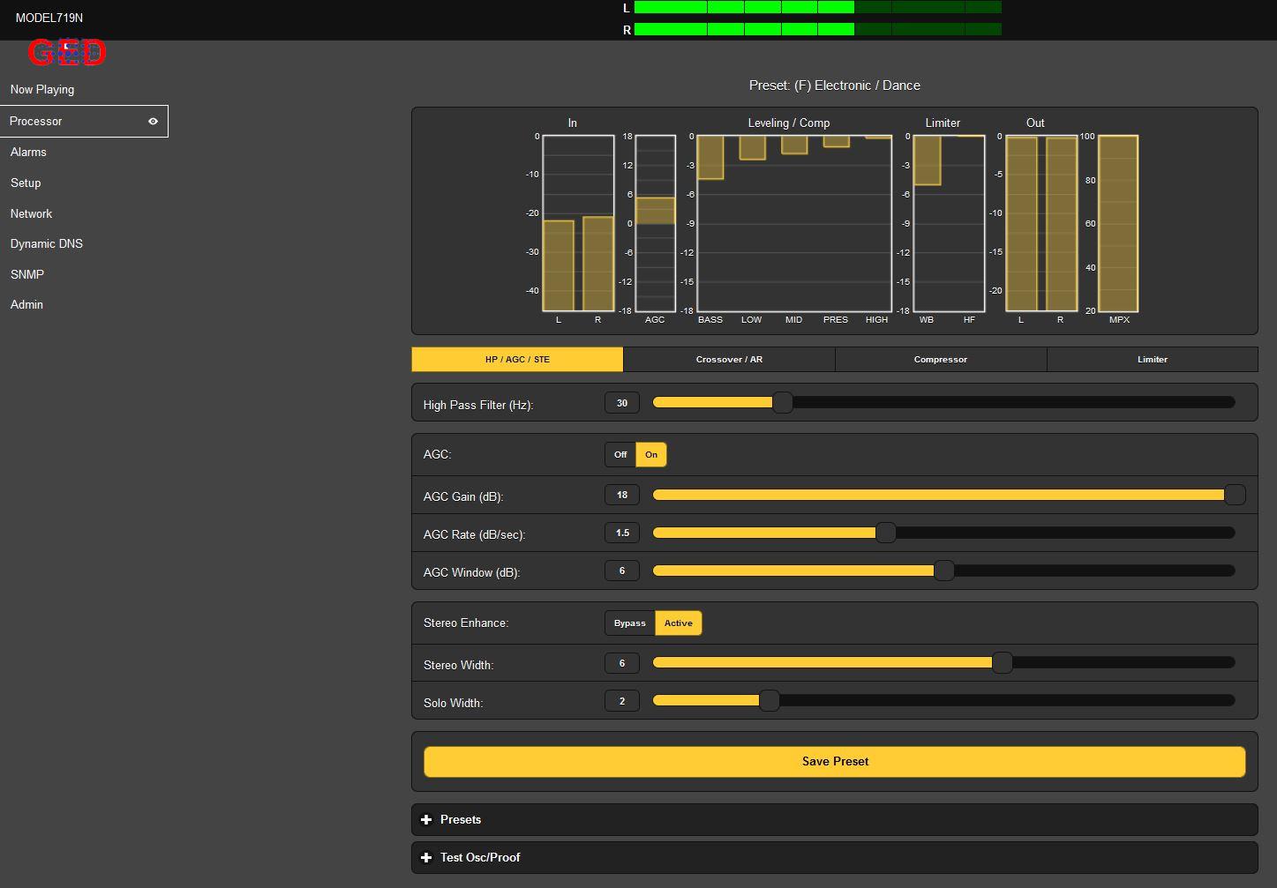Click the AGC Rate slider handle
Image resolution: width=1277 pixels, height=888 pixels.
(885, 533)
